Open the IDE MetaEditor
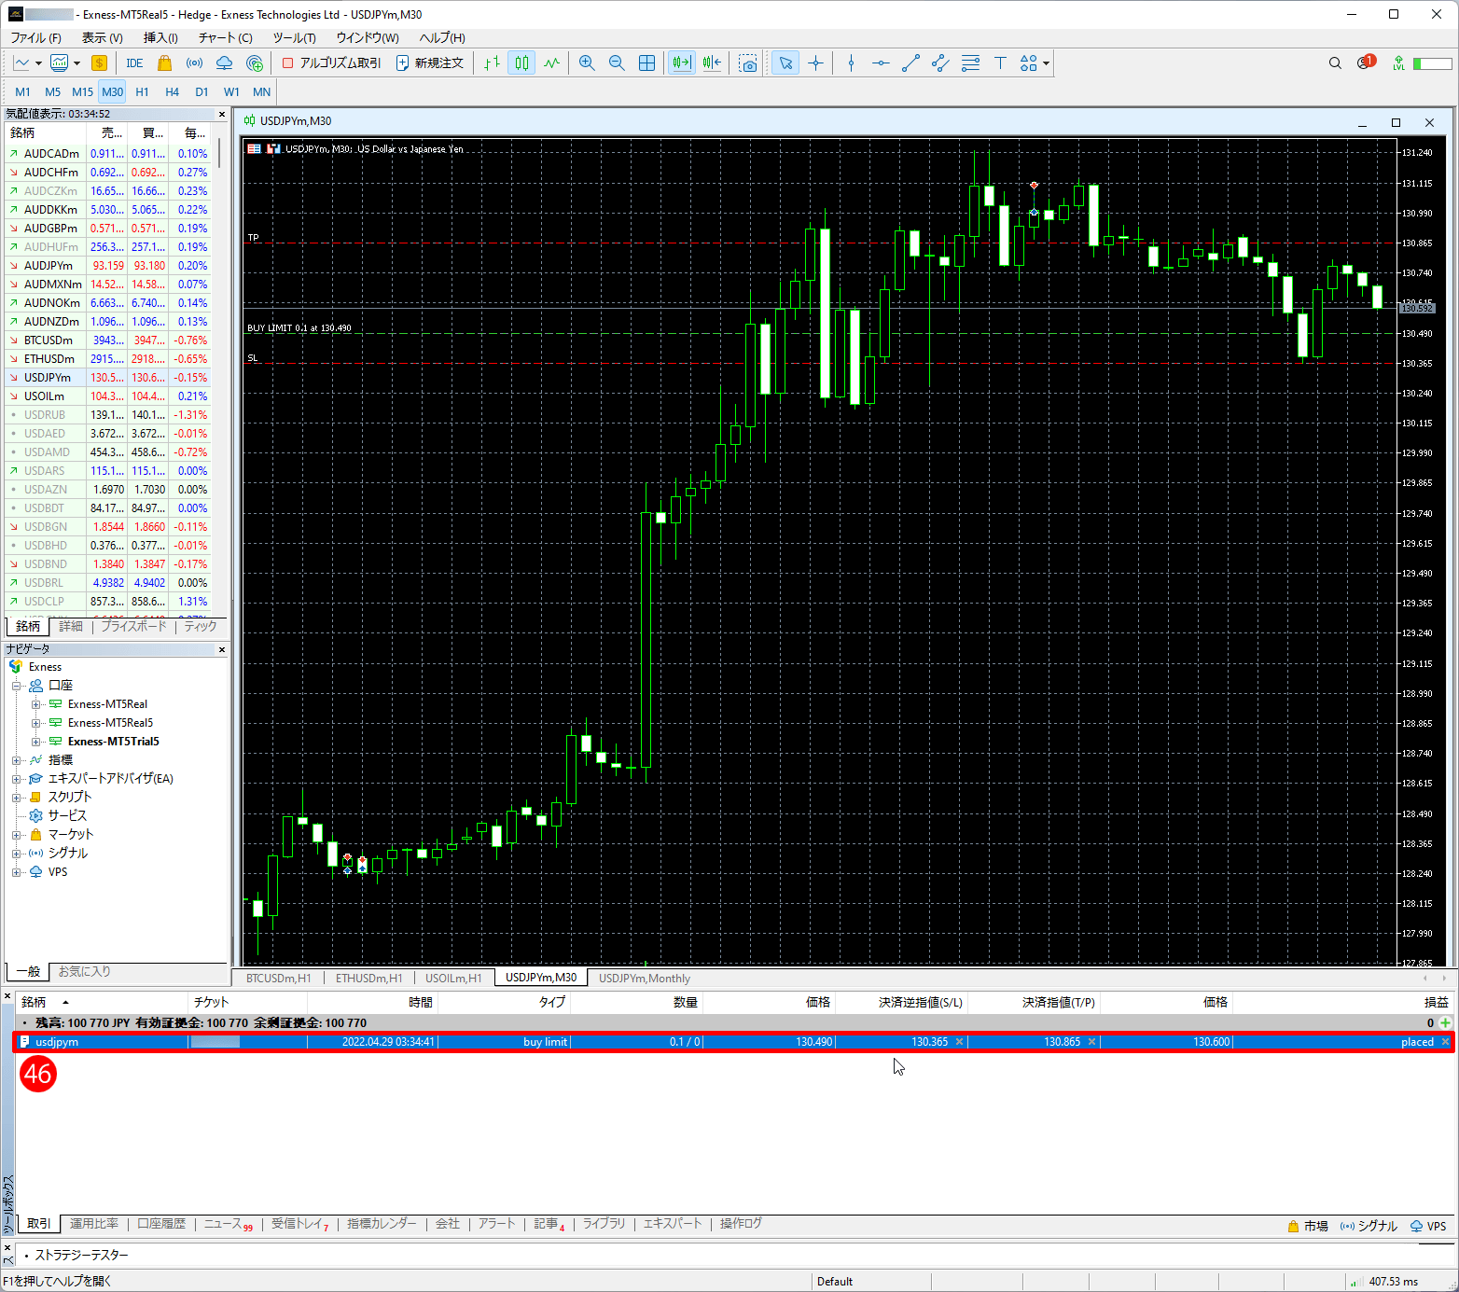1459x1292 pixels. (134, 63)
